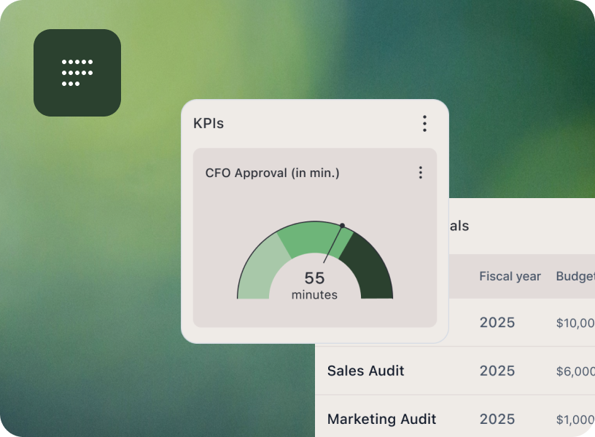Click fiscal year 2025 in Sales Audit row

point(497,371)
